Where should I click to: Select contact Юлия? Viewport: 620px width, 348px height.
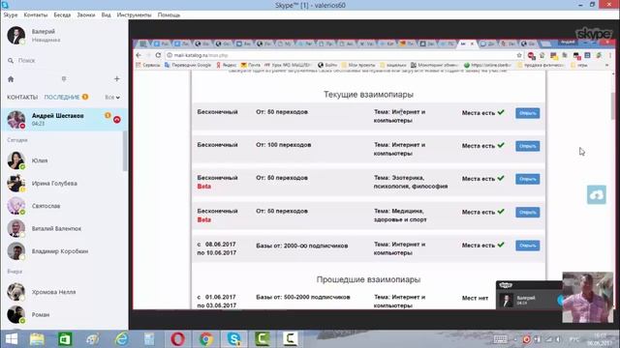click(64, 160)
